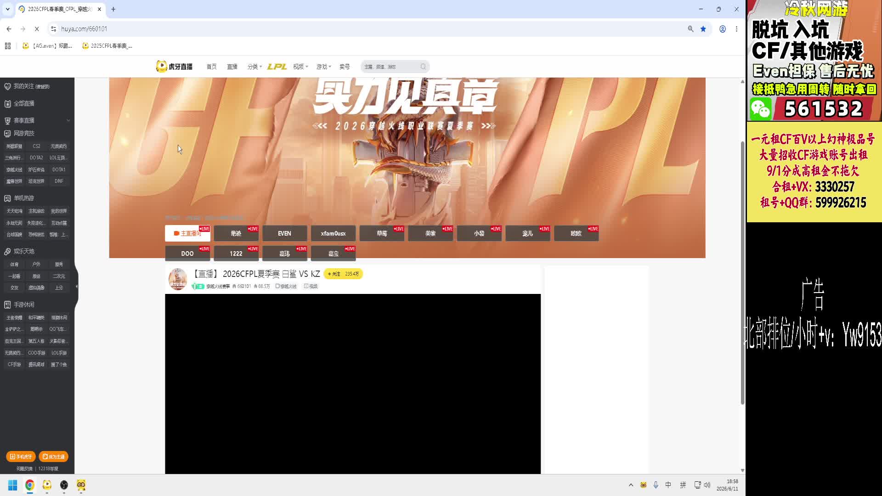Open the 游戏 dropdown in navigation
Image resolution: width=882 pixels, height=496 pixels.
click(x=323, y=67)
